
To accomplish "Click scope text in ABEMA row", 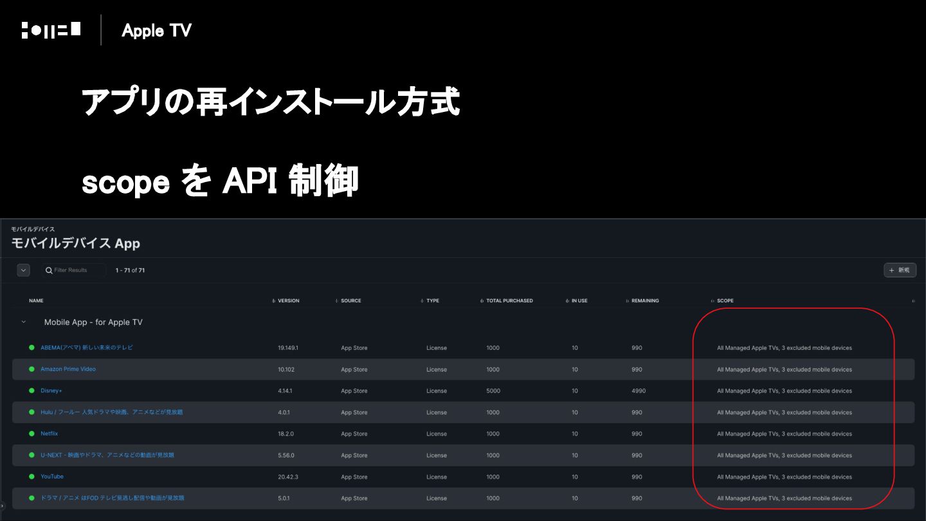I will click(x=785, y=348).
